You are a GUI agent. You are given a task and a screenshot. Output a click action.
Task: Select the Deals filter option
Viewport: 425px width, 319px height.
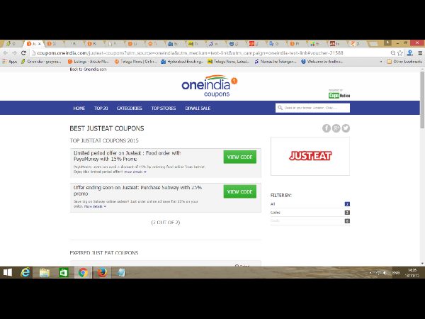point(275,220)
